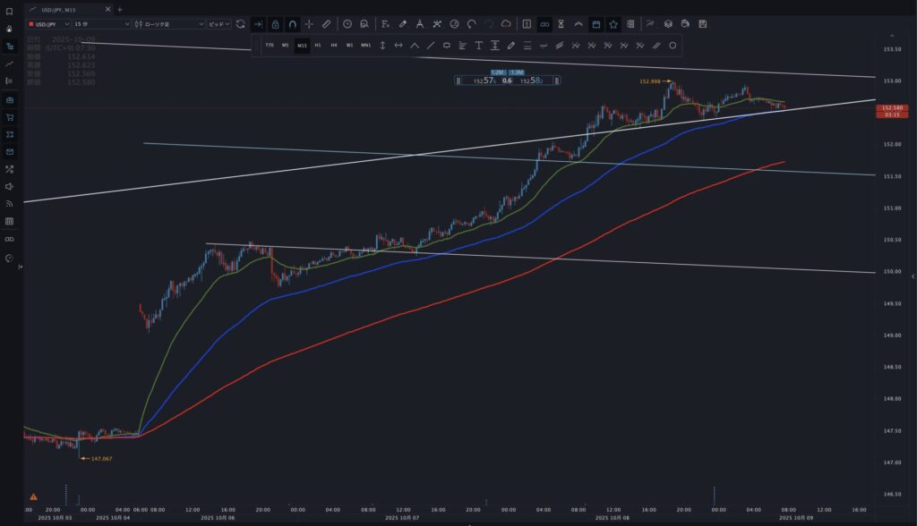Click the refresh chart icon

click(x=241, y=24)
